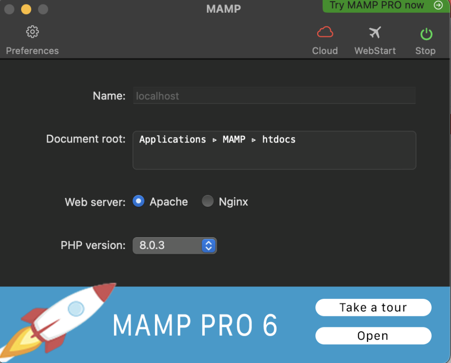Click Open to launch MAMP PRO
Screen dimensions: 451x363
[373, 335]
